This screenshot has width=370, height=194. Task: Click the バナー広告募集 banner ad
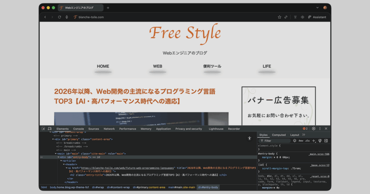(278, 106)
